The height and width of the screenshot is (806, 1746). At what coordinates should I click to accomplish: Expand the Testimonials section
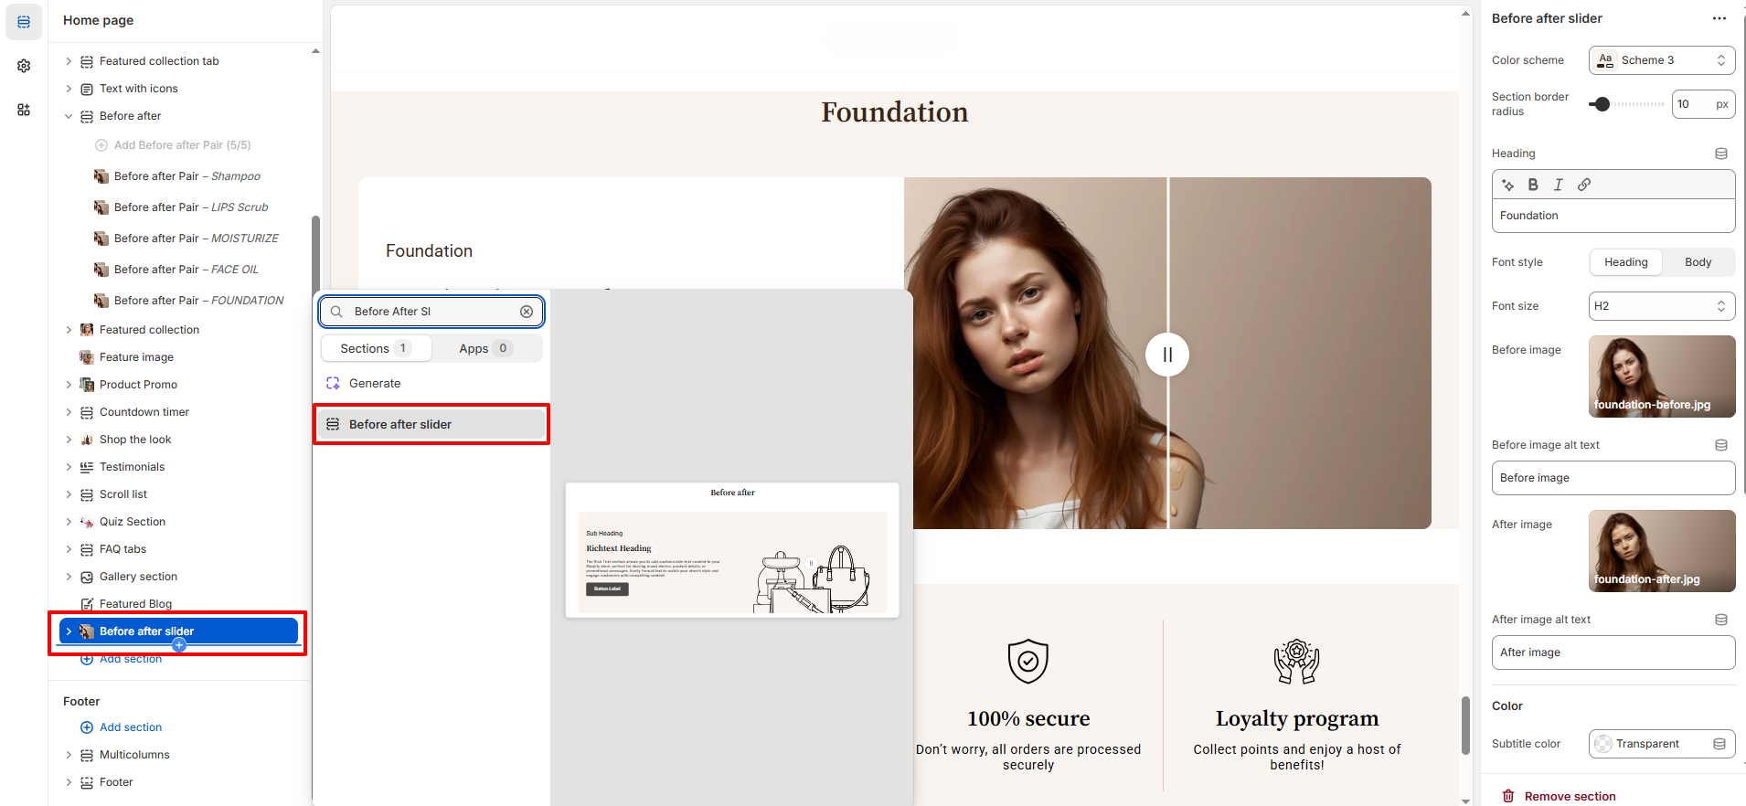point(69,467)
